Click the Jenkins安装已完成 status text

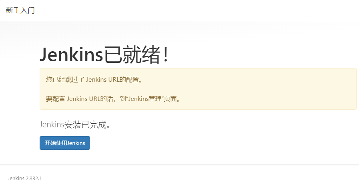pyautogui.click(x=75, y=125)
